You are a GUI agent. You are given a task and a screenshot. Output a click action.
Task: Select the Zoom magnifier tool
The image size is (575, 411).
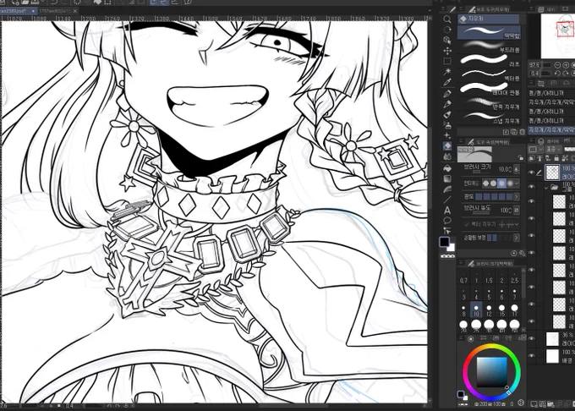click(447, 19)
